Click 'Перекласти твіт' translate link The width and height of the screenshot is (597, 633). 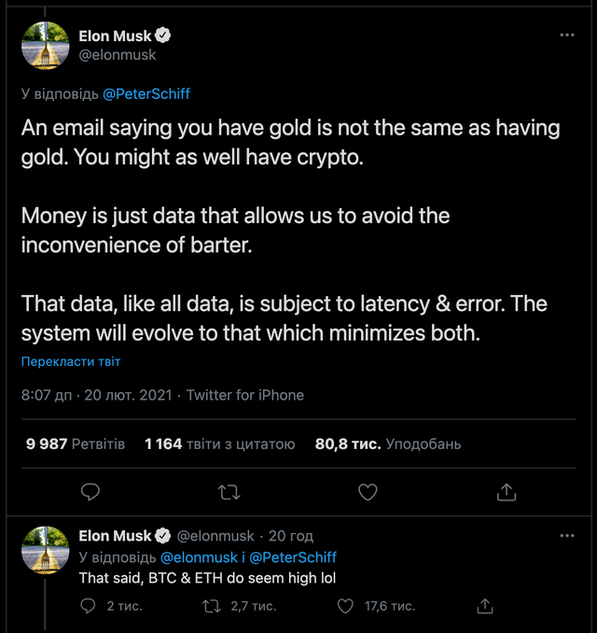(x=71, y=361)
